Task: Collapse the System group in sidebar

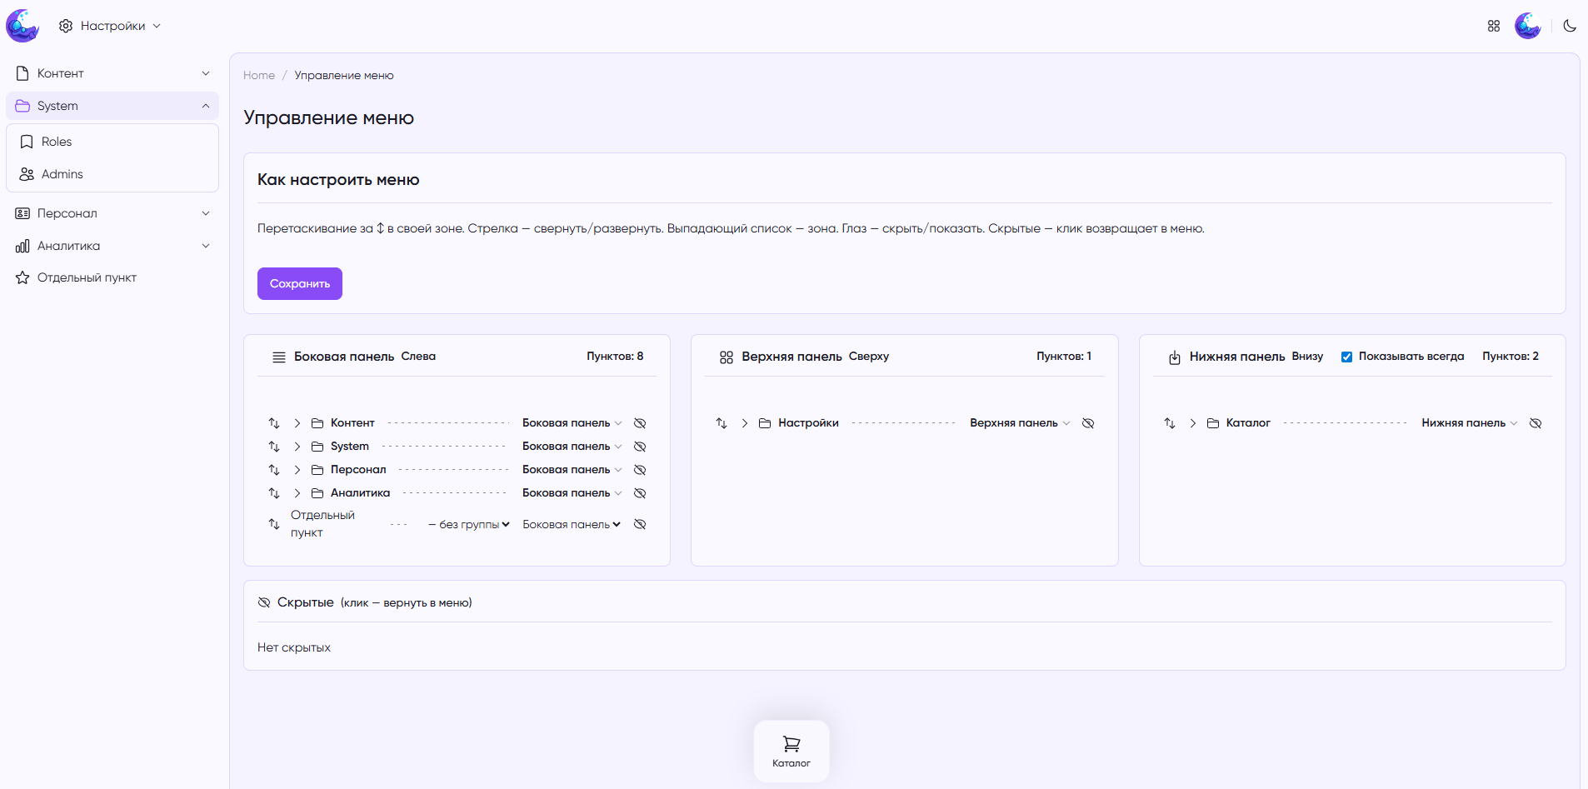Action: (x=206, y=105)
